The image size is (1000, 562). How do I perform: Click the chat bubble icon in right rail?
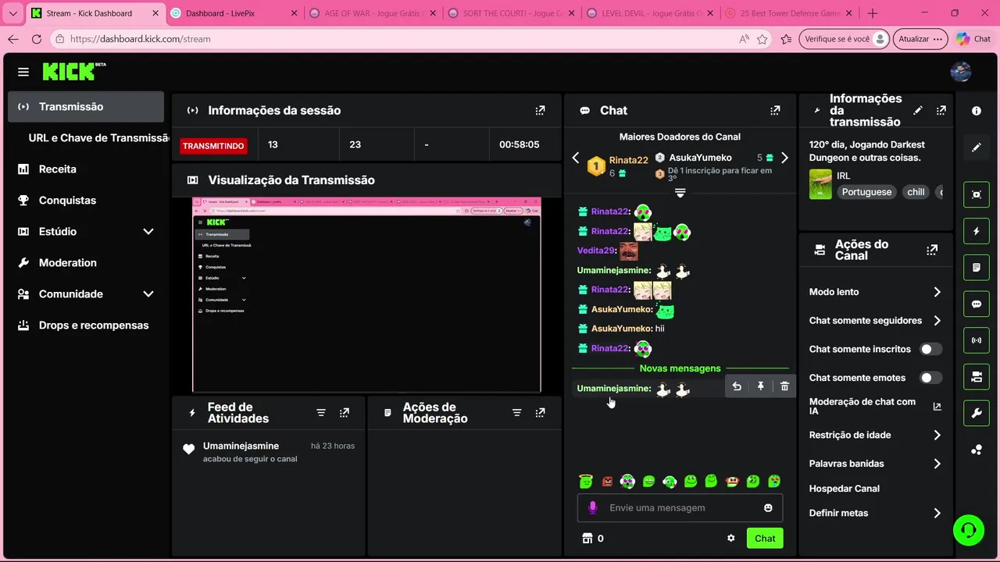(977, 304)
